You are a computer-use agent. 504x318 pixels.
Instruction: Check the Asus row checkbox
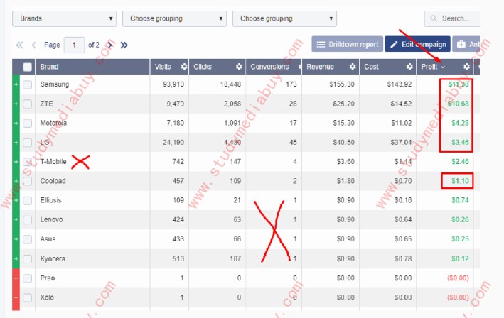point(27,239)
